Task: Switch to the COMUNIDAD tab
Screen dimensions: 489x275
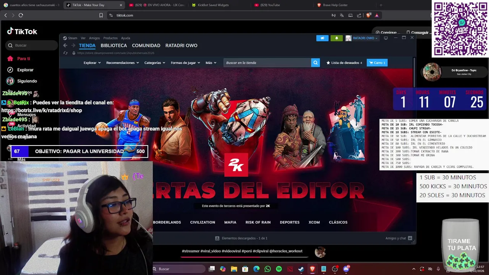Action: click(146, 45)
